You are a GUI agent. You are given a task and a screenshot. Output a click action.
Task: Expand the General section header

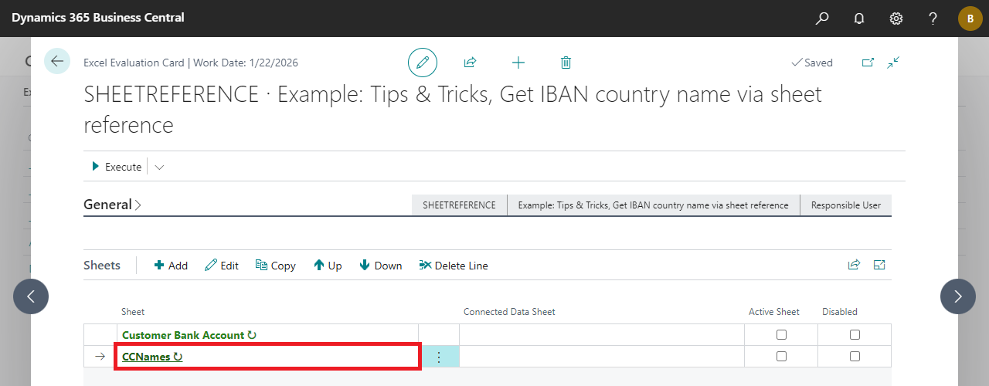112,205
